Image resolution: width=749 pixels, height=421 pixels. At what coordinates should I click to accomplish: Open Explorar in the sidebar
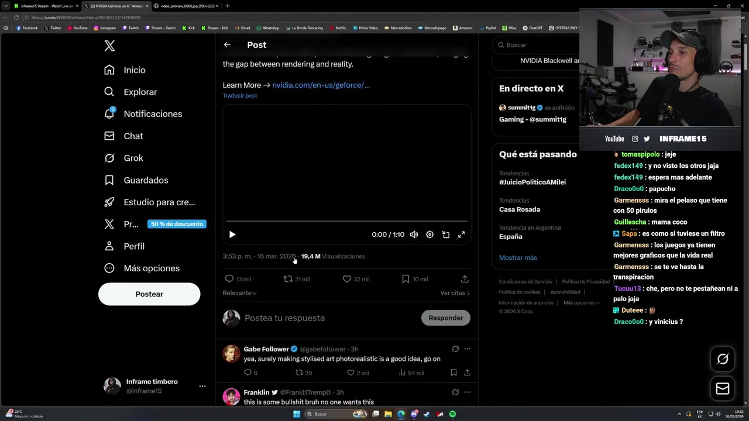(130, 92)
